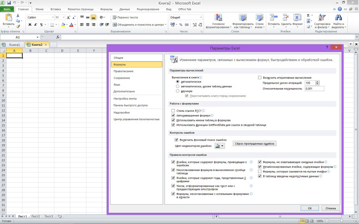The width and height of the screenshot is (359, 224).
Task: Click the Wrap Text (Перенос текста) button
Action: point(125,18)
